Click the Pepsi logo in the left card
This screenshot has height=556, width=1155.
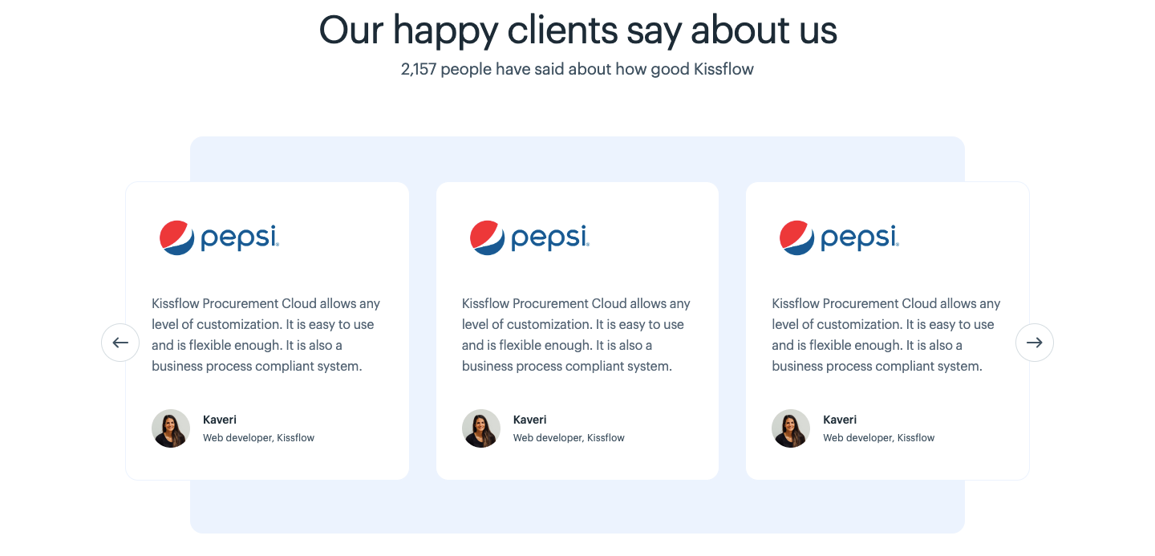coord(219,237)
